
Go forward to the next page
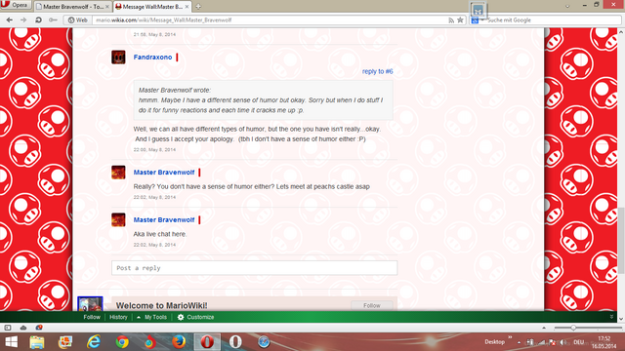coord(23,19)
